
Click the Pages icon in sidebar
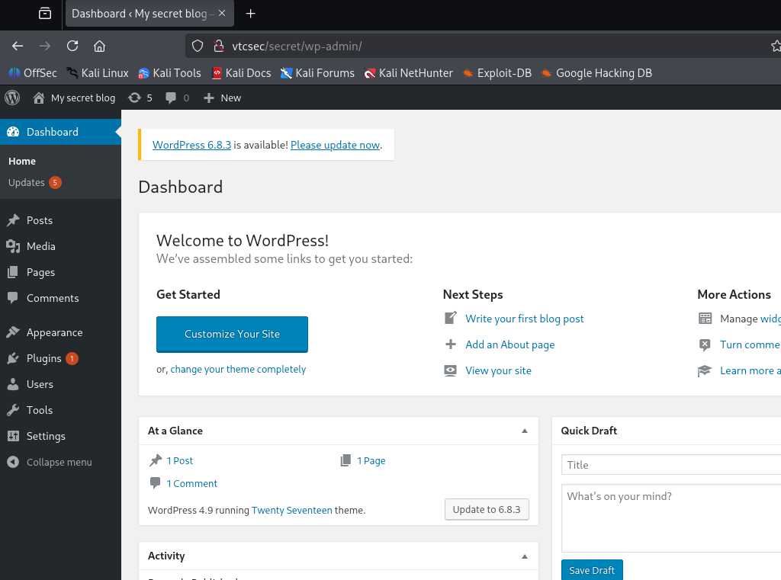[x=13, y=272]
